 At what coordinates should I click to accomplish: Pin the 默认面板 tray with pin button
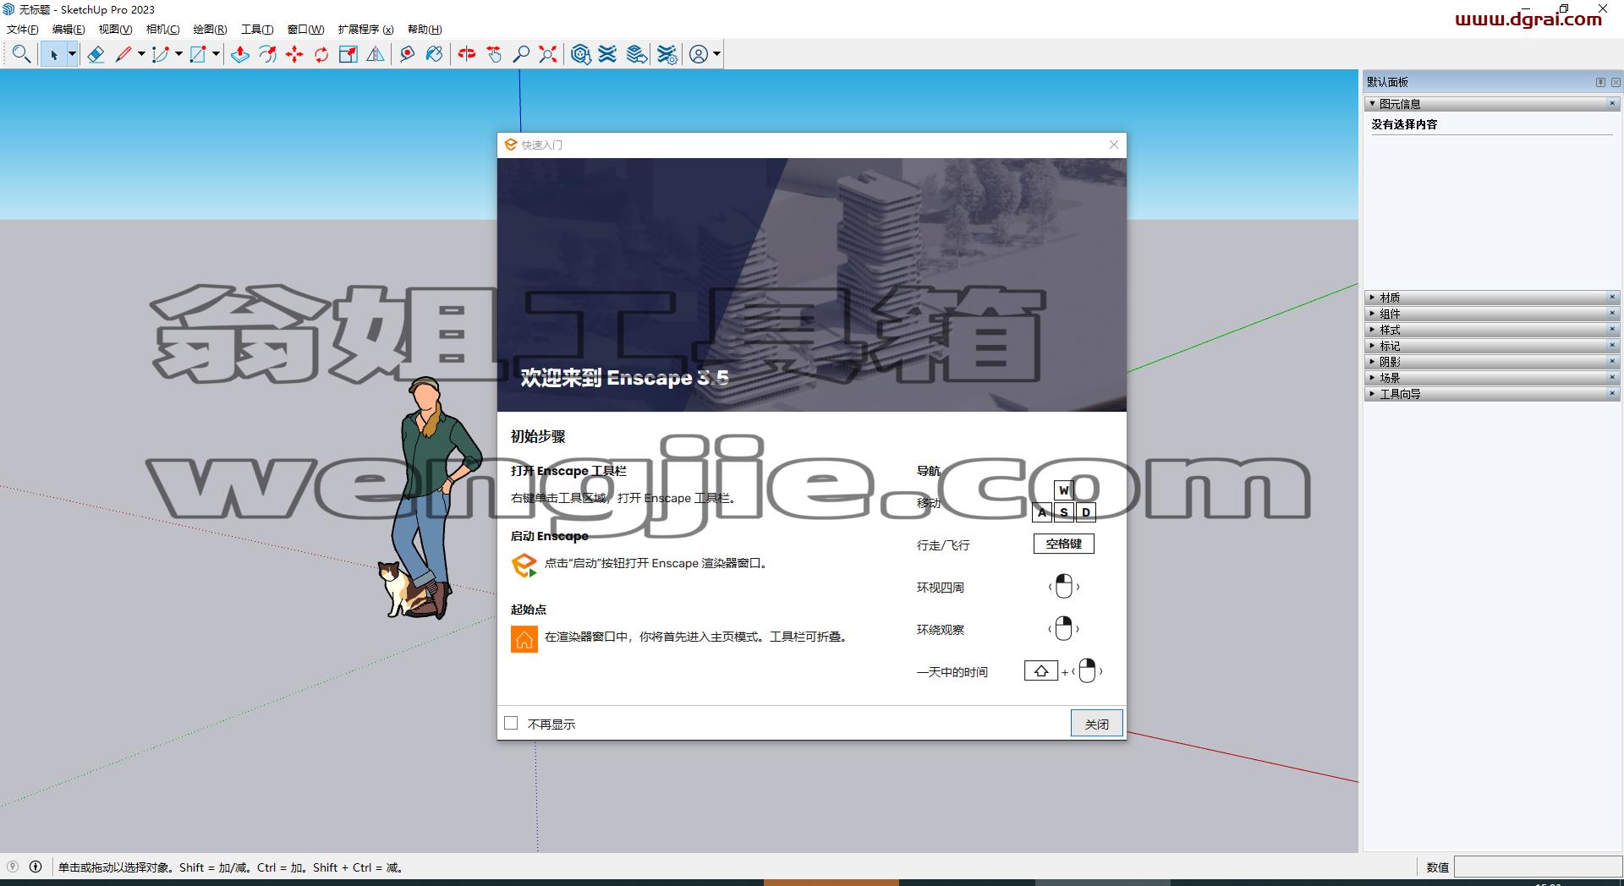(1600, 82)
